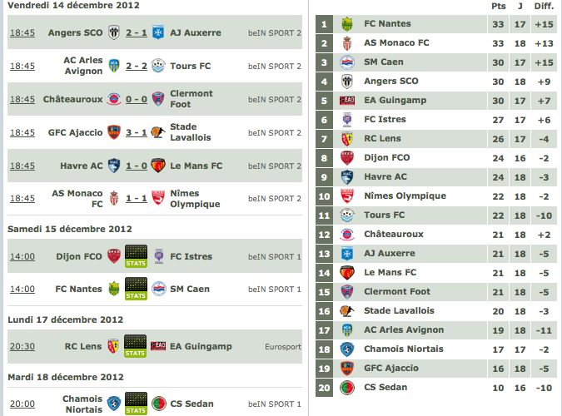
Task: Open Châteauroux 0 - 0 score link
Action: 137,99
